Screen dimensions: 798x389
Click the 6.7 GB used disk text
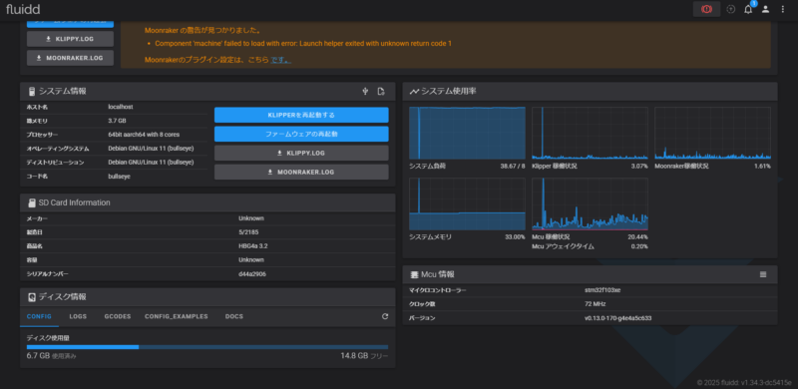(x=52, y=355)
